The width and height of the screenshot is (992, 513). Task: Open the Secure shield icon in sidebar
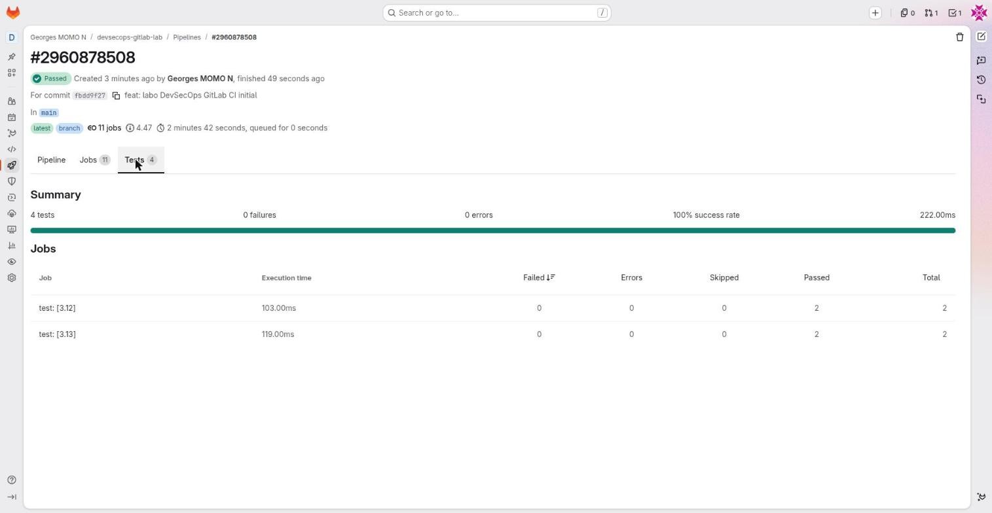11,181
